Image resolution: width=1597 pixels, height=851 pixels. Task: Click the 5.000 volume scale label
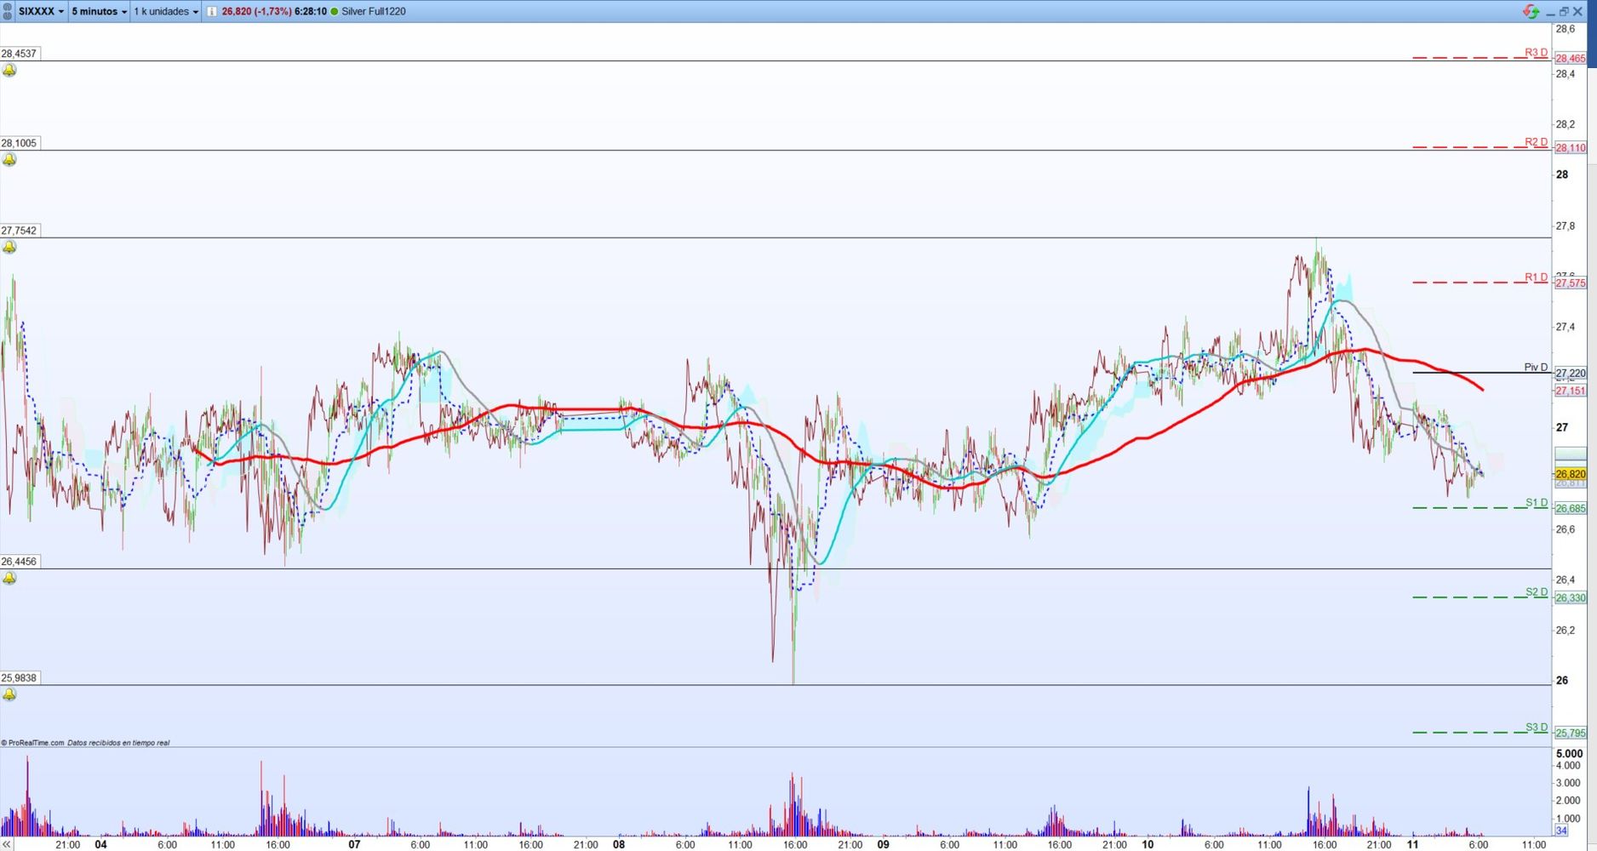1569,754
